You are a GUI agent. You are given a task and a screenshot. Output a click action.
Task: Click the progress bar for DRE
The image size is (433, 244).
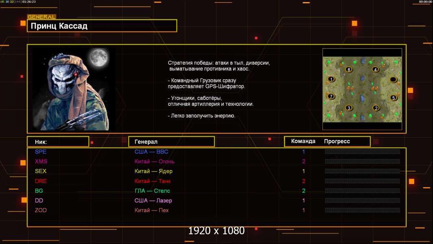coord(362,181)
